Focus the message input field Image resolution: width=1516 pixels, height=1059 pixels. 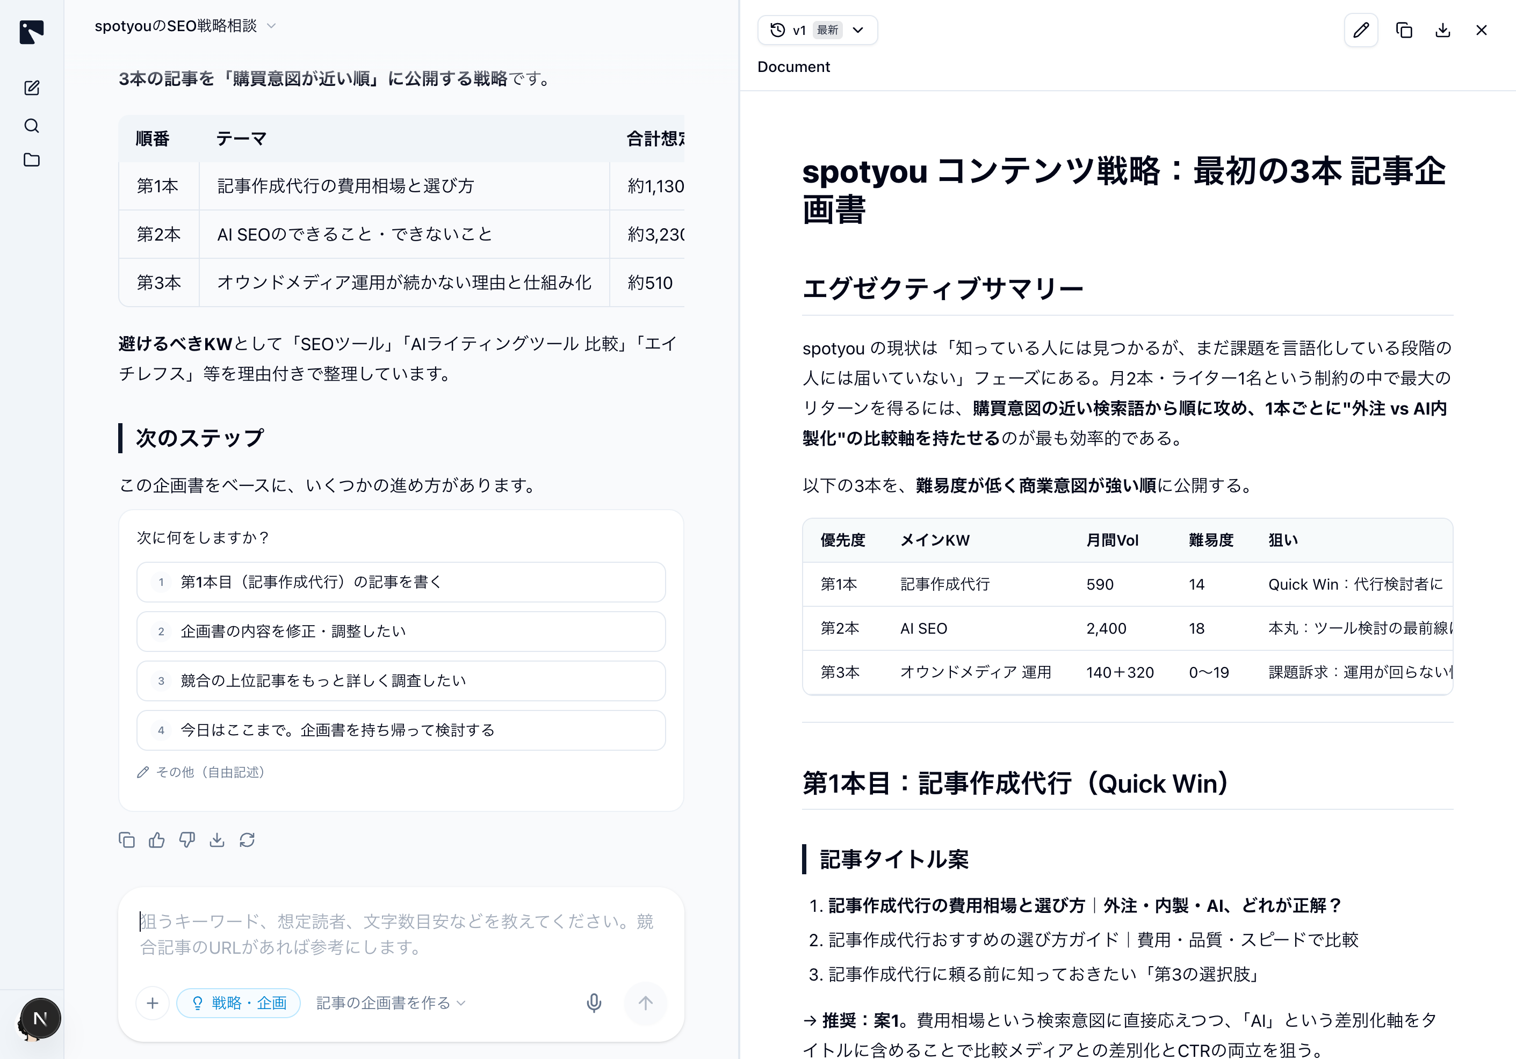(401, 933)
